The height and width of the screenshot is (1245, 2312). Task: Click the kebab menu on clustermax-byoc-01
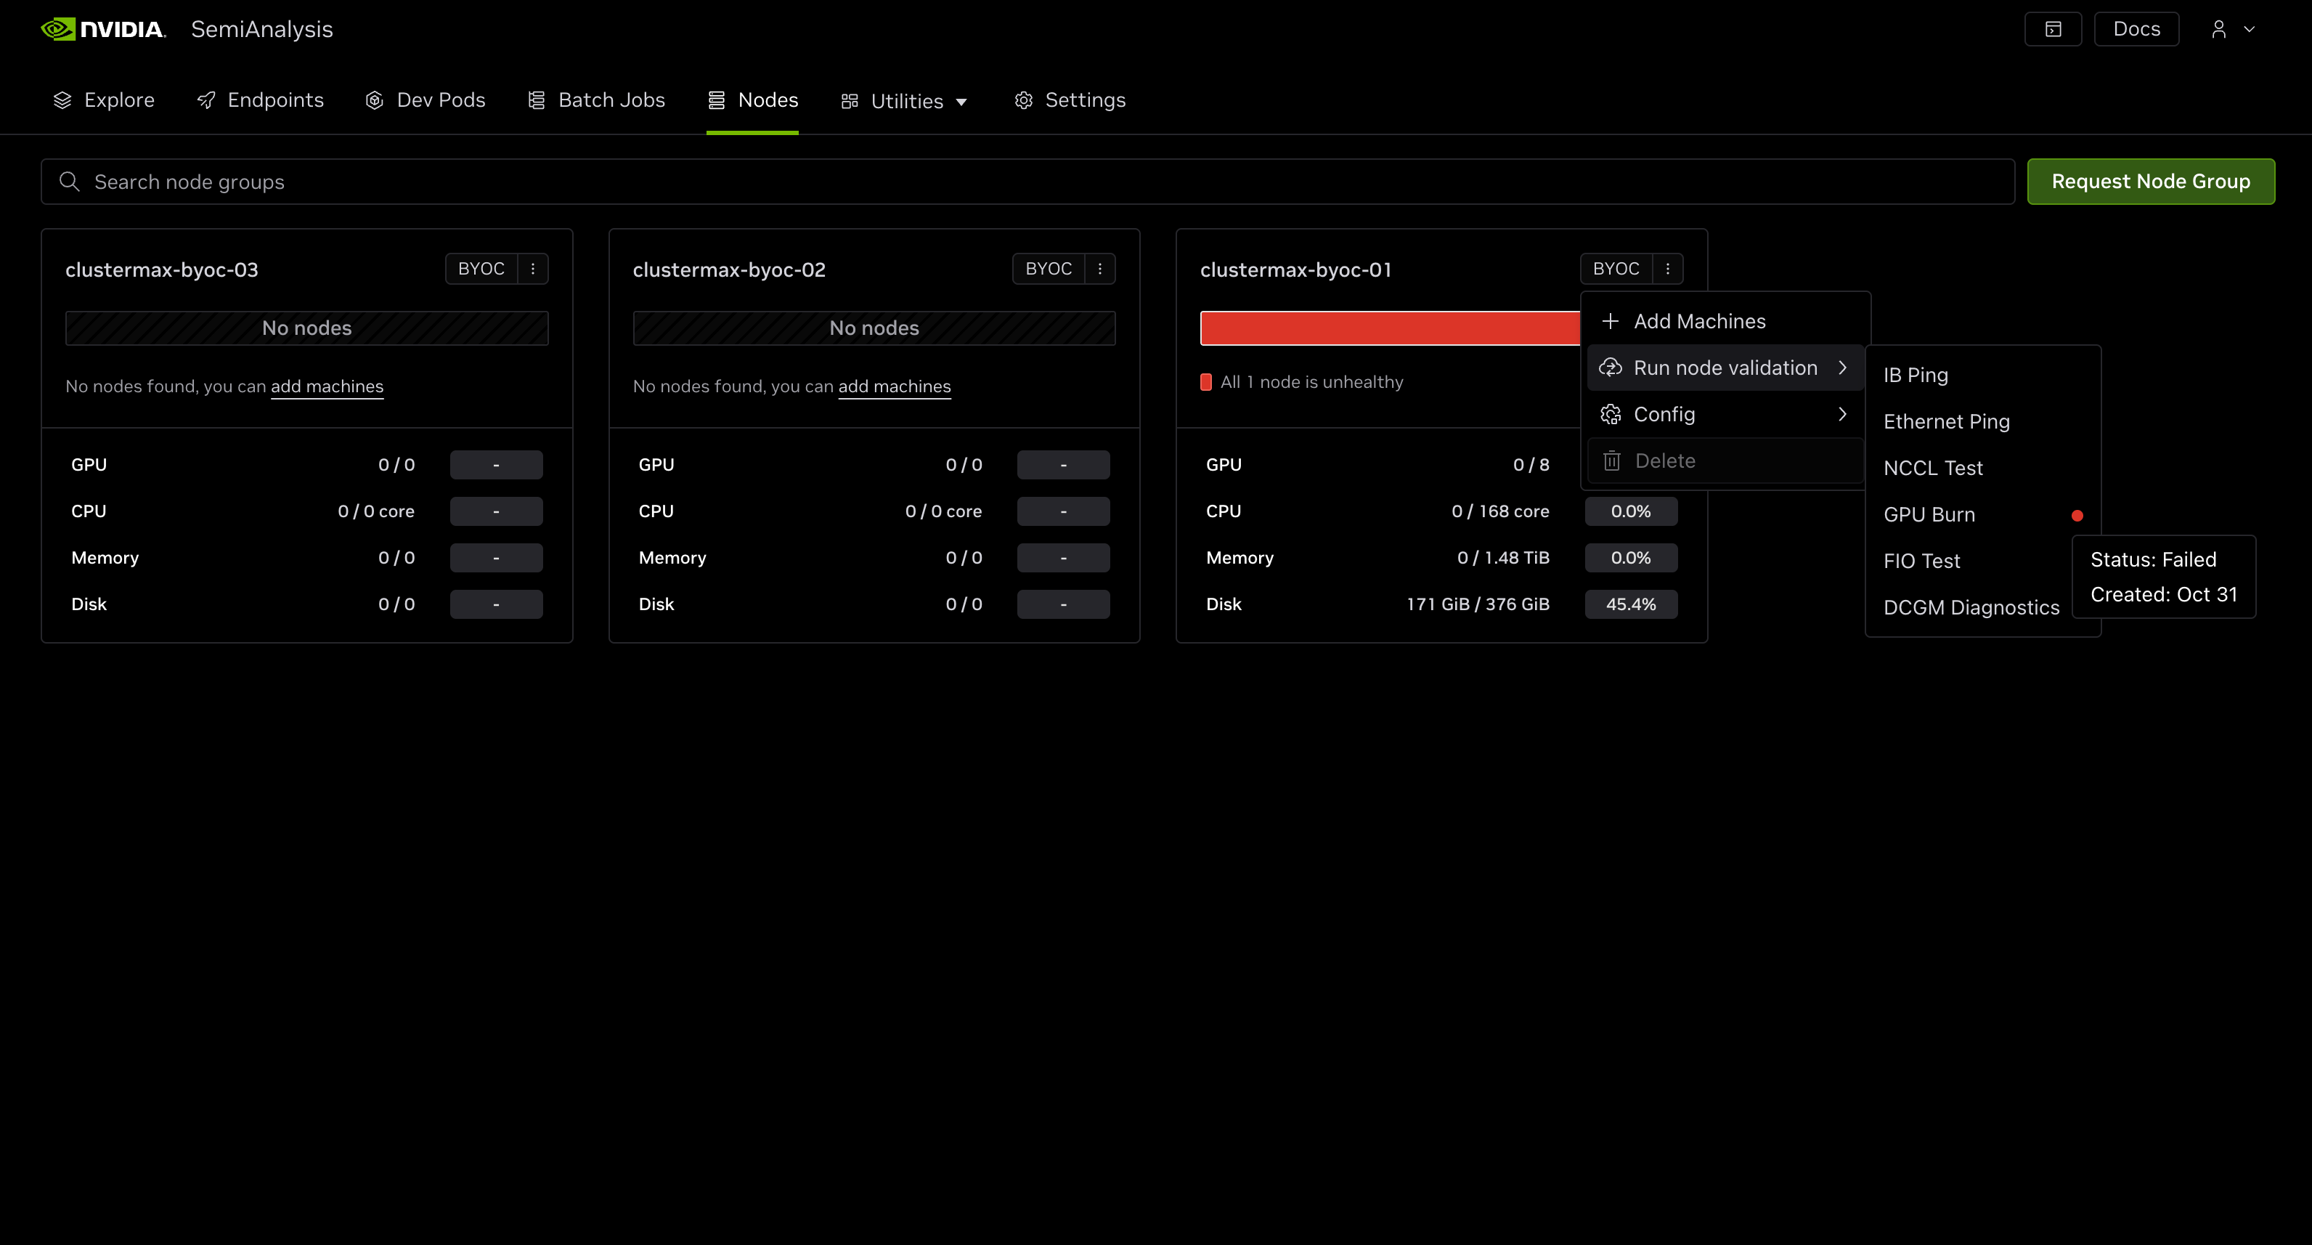[x=1666, y=268]
